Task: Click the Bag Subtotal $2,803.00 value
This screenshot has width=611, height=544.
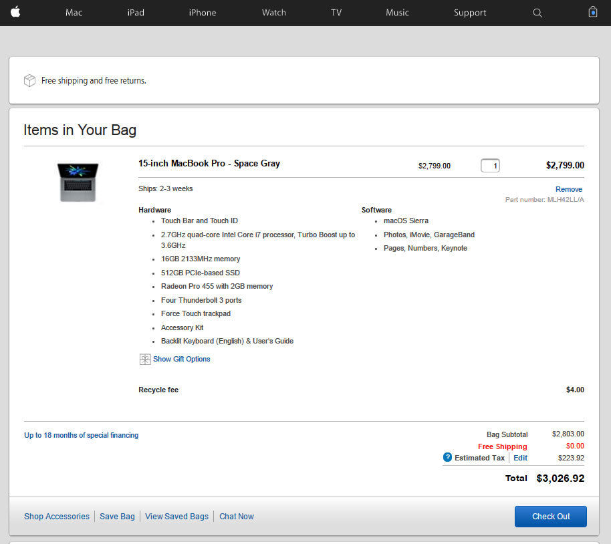Action: [x=568, y=434]
